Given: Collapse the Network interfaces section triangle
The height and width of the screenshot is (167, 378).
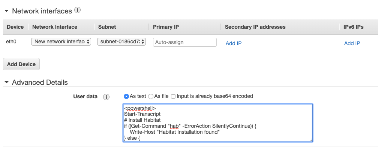Looking at the screenshot, I should (x=6, y=11).
